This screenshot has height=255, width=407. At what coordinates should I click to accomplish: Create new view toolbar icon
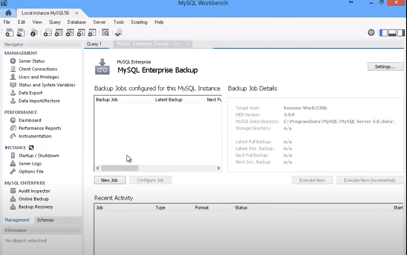[x=70, y=33]
